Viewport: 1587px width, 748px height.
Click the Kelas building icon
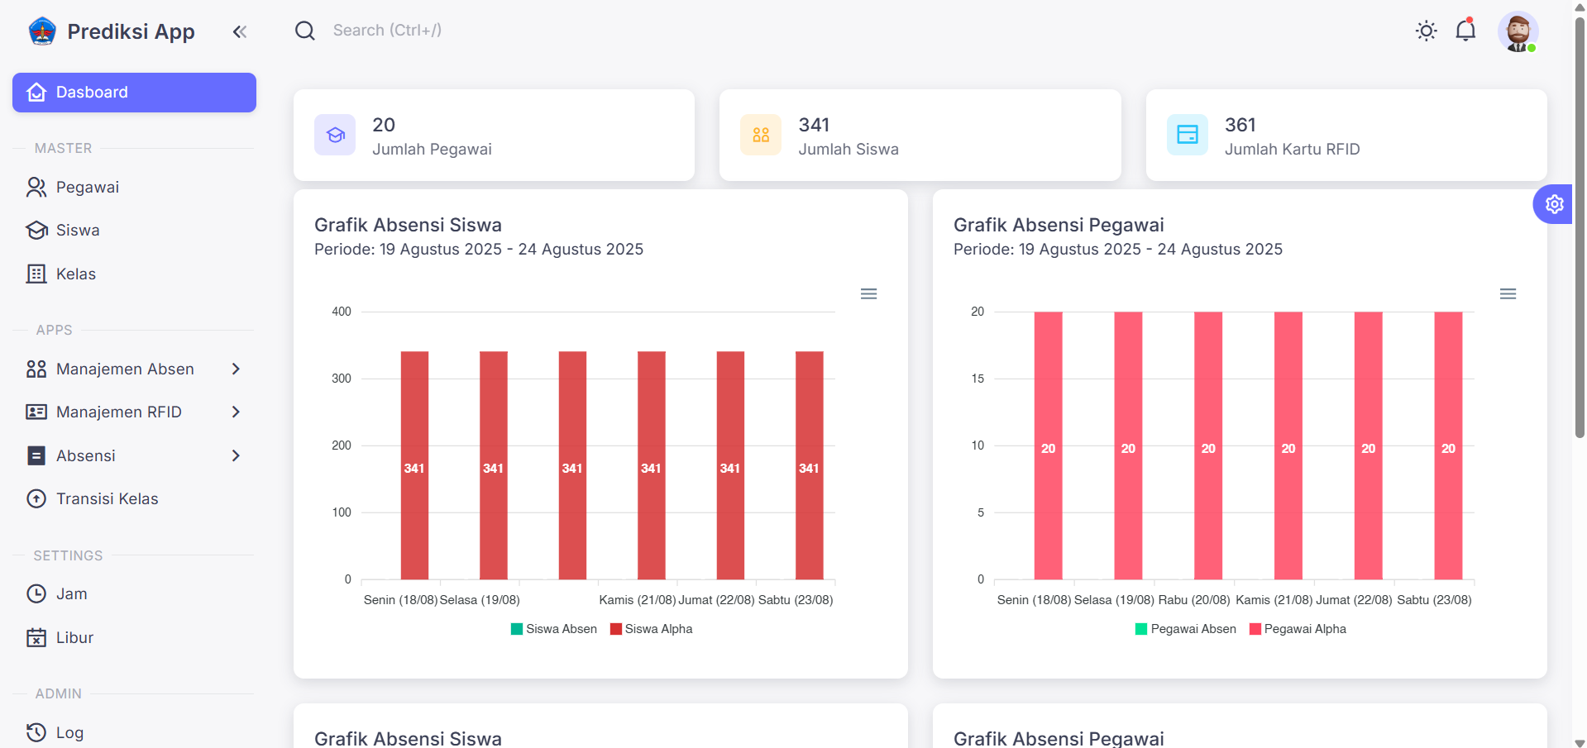36,274
